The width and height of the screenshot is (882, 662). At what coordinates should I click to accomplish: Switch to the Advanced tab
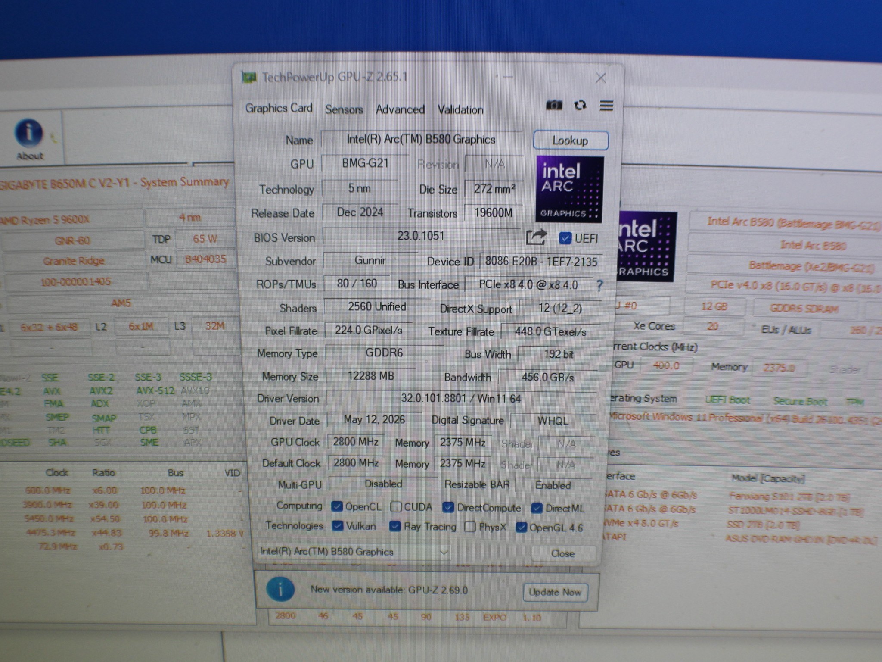(400, 109)
